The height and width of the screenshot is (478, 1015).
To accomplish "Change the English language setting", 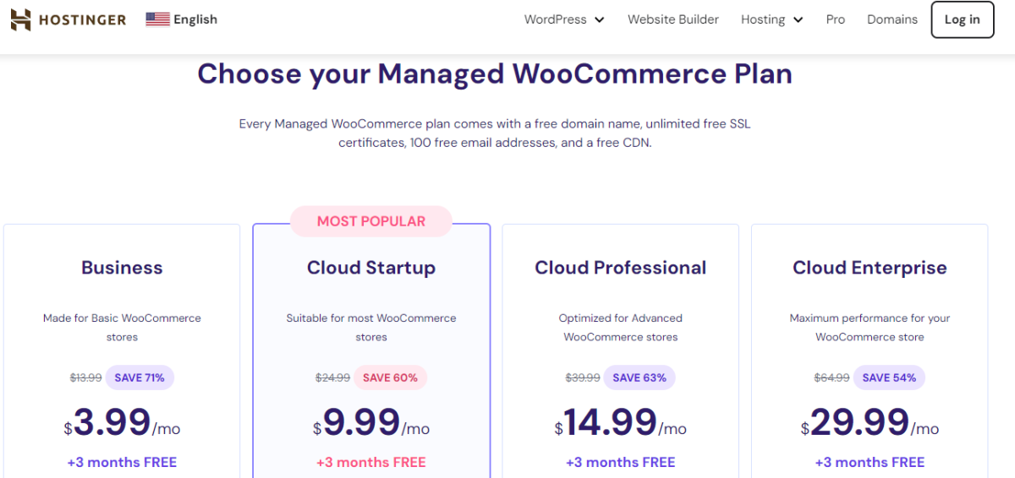I will point(195,19).
